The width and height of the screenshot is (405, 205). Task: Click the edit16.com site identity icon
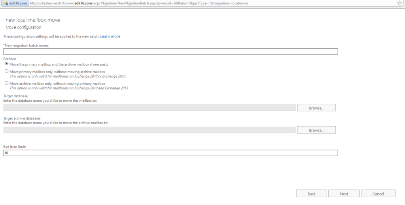click(5, 3)
